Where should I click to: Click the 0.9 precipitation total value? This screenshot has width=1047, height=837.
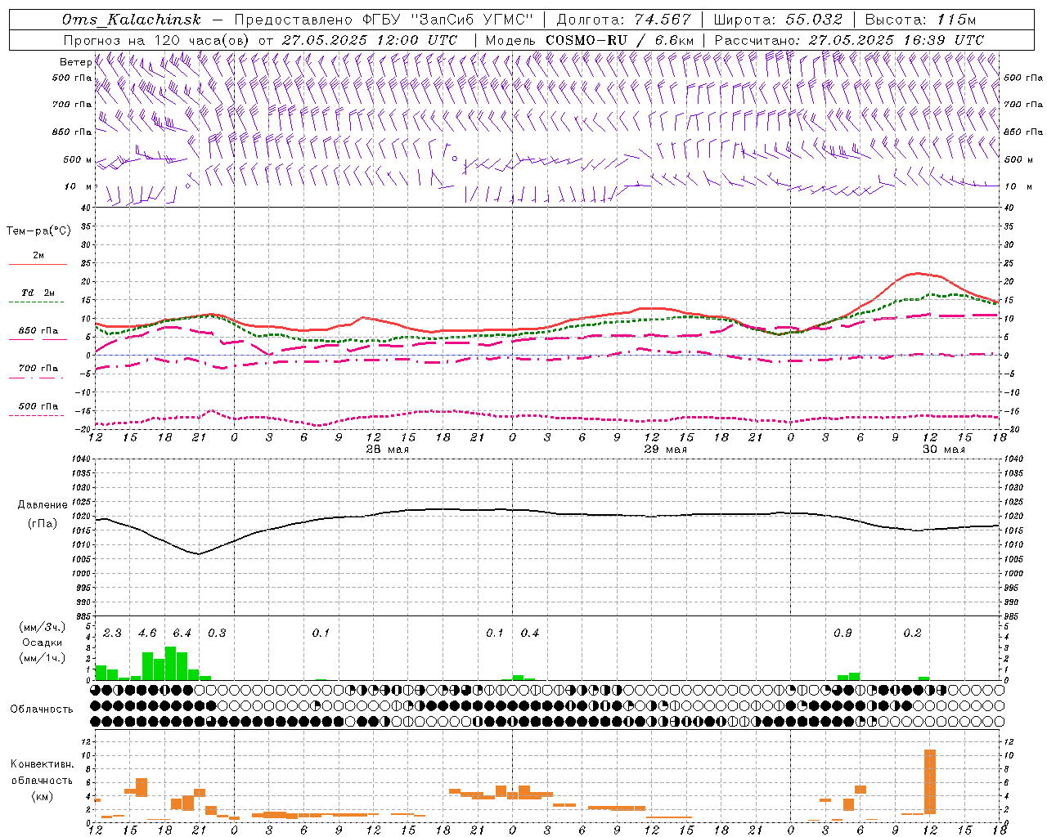(x=843, y=633)
